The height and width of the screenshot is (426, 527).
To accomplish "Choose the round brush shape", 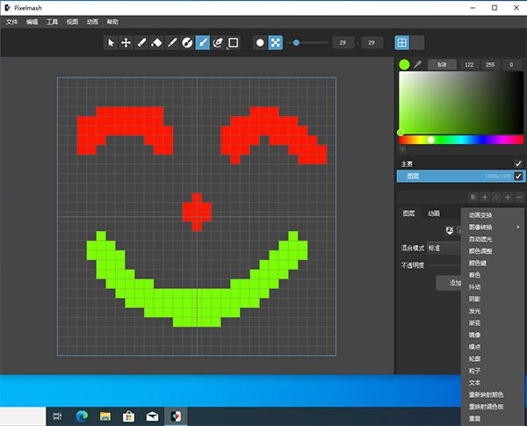I will tap(260, 42).
